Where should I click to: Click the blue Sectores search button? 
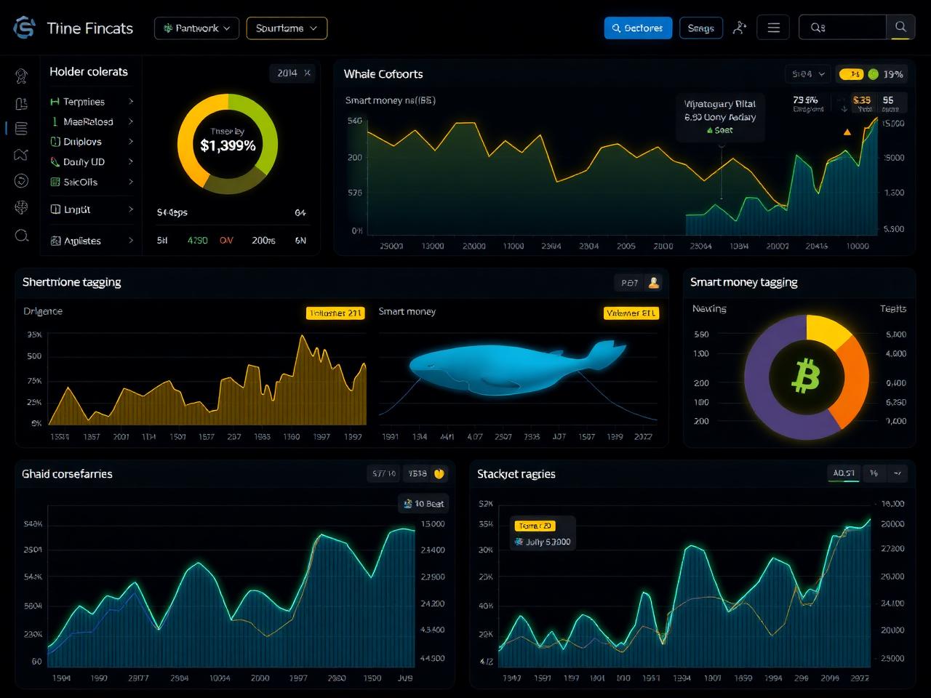638,28
